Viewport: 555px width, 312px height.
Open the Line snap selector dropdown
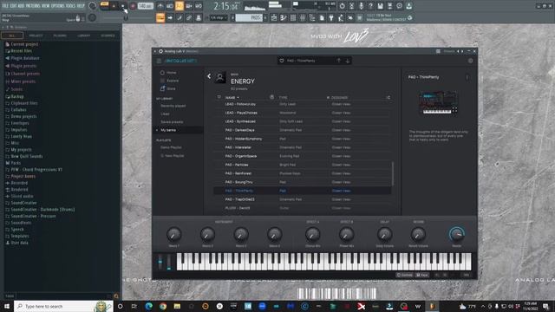(218, 17)
